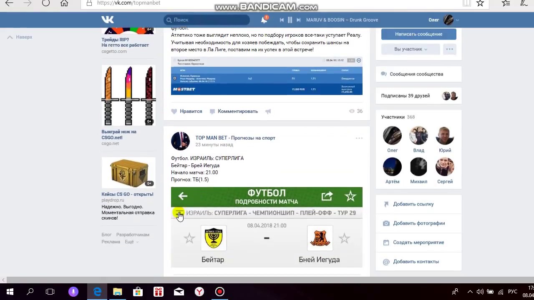Open TOP MAN BET post author name

click(235, 138)
